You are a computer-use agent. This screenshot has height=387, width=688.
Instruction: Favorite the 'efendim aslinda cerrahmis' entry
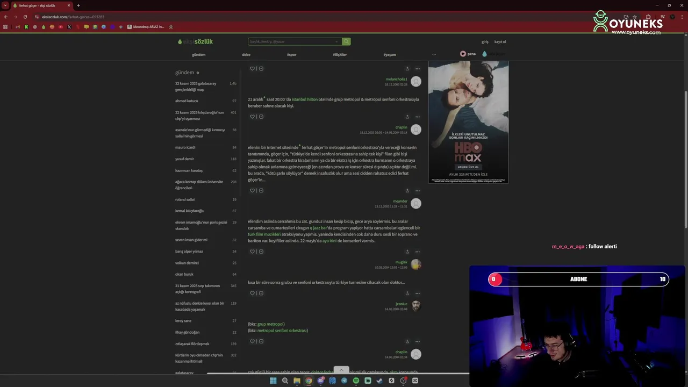[x=252, y=252]
